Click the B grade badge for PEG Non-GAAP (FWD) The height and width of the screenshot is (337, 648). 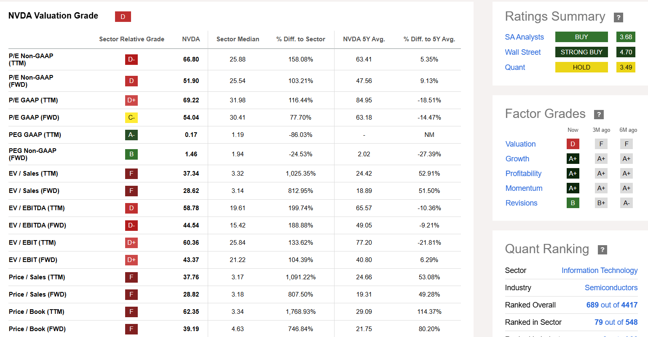coord(131,154)
